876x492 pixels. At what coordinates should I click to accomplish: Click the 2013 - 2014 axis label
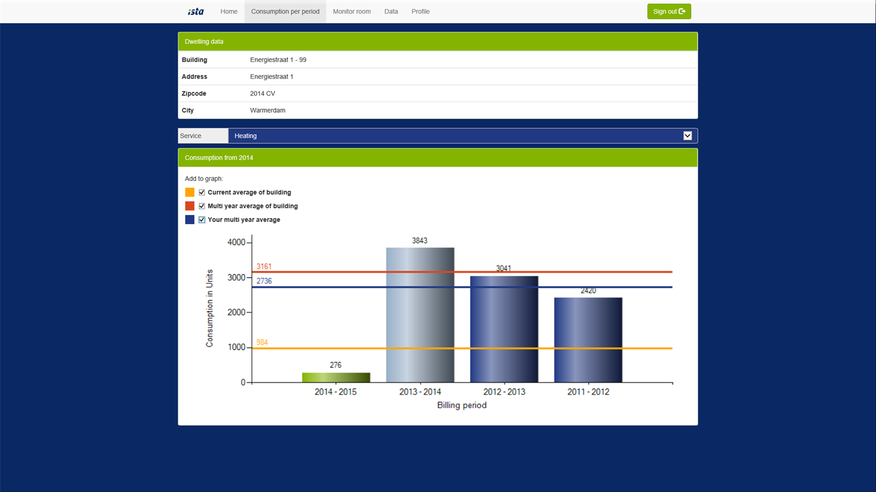(x=420, y=392)
